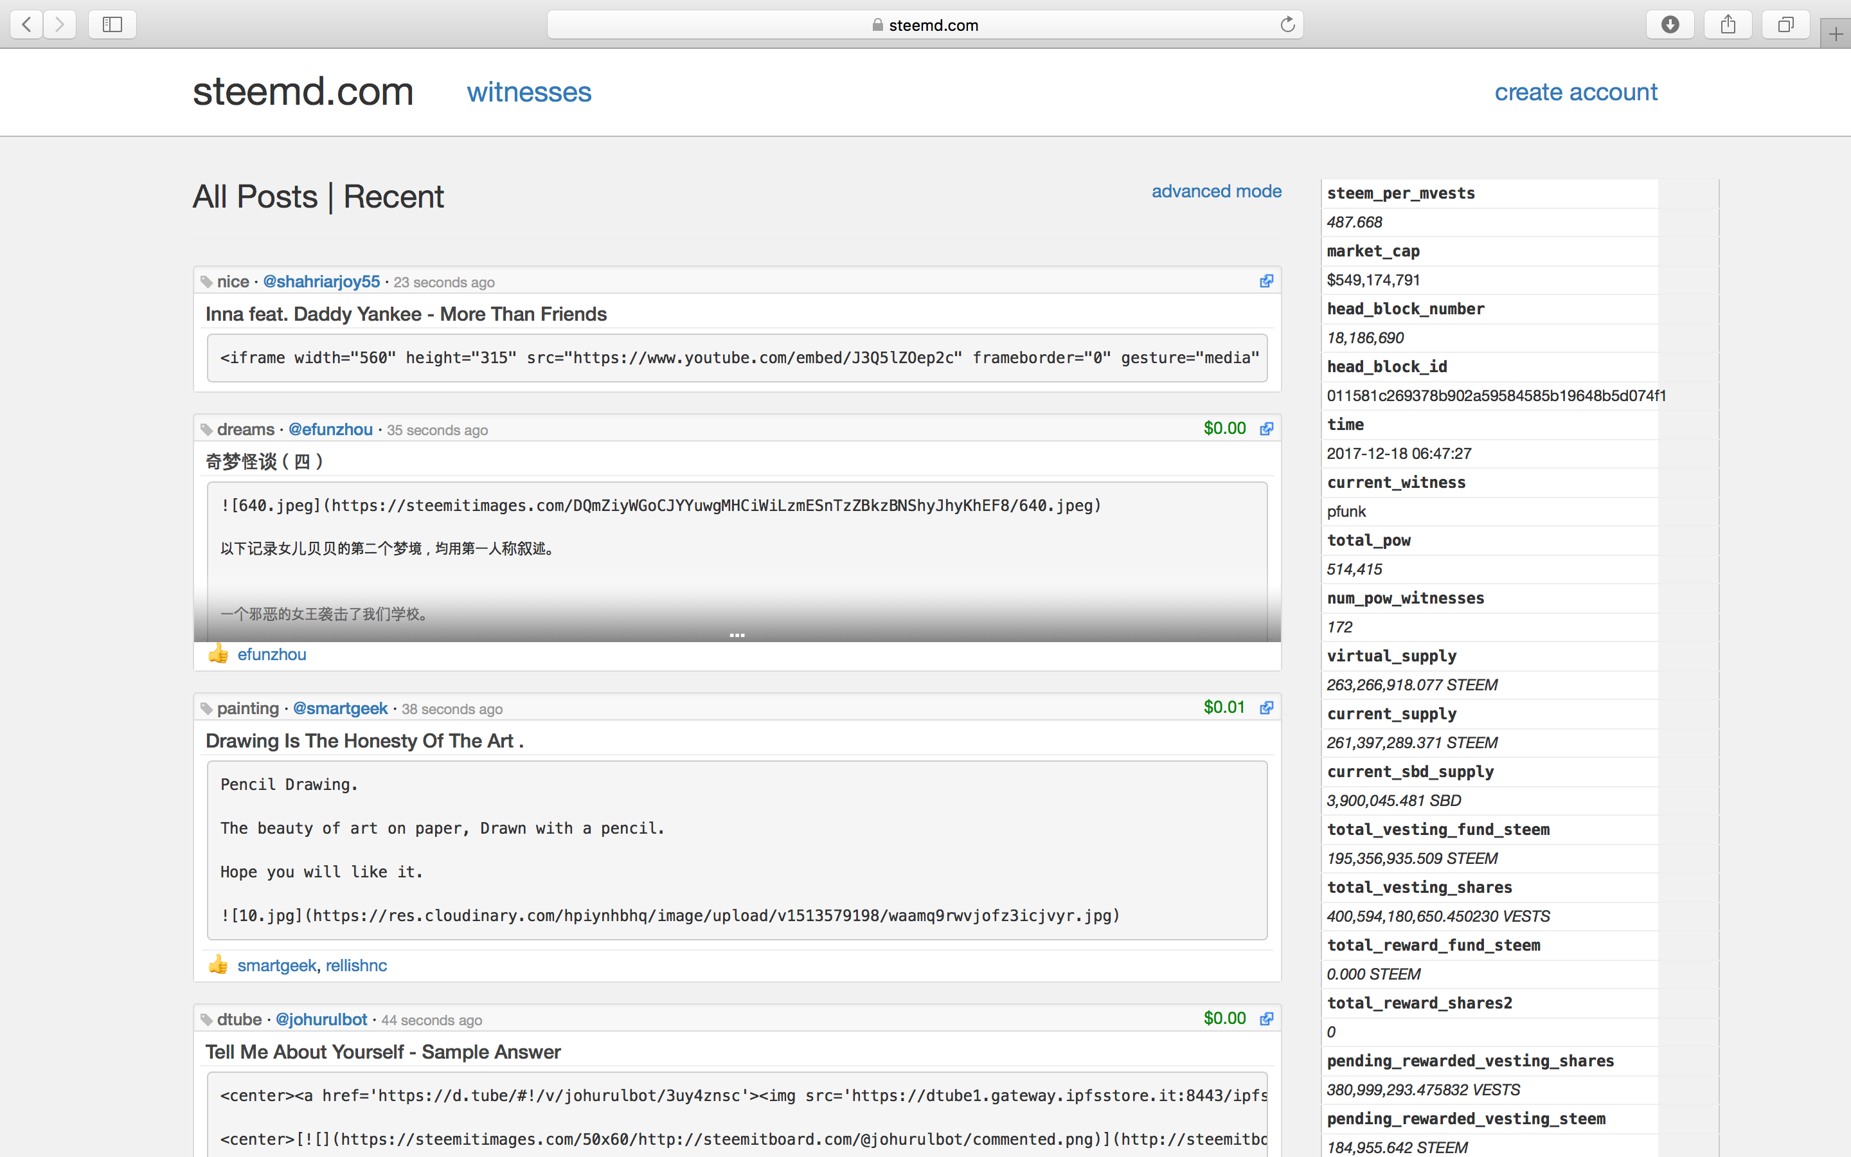Select total_vesting_shares value in VESTS

coord(1438,917)
